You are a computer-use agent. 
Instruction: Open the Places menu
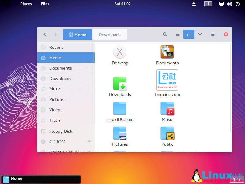[x=26, y=4]
